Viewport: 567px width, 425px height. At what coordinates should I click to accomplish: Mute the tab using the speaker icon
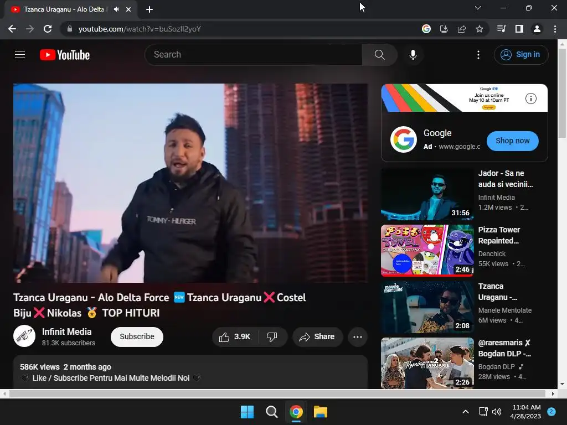click(x=116, y=9)
